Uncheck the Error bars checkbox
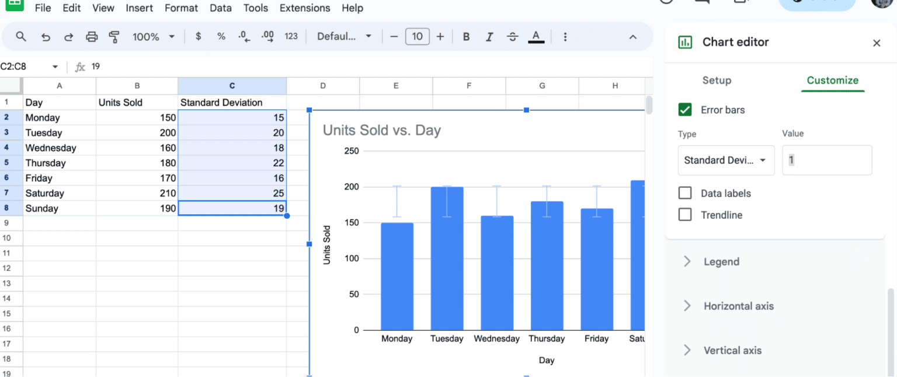Screen dimensions: 897x377 [x=685, y=109]
